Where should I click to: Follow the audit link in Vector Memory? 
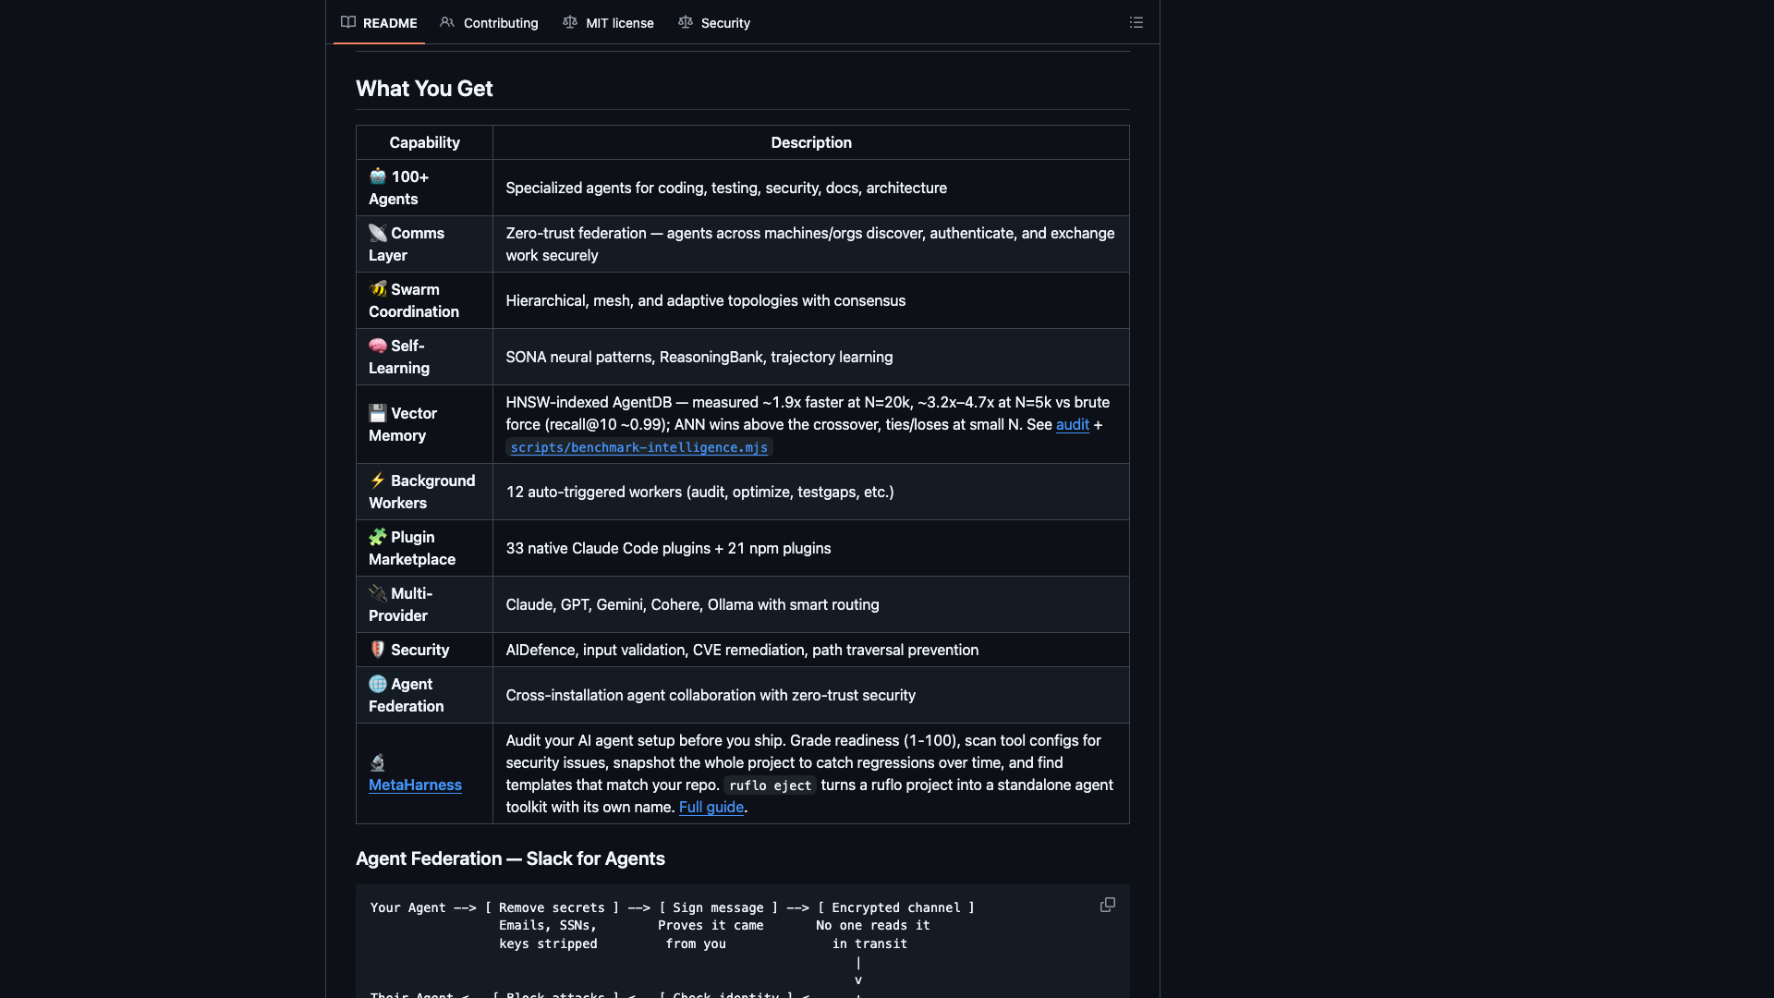1072,424
